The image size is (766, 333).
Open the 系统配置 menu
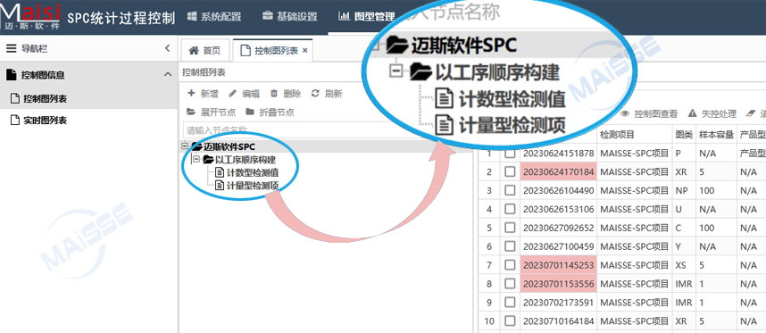click(x=214, y=17)
